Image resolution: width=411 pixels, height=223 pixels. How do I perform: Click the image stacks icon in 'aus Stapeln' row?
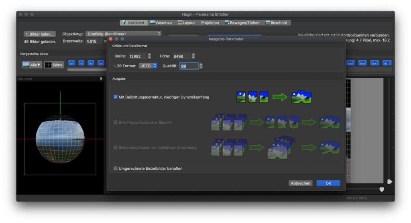(x=229, y=122)
